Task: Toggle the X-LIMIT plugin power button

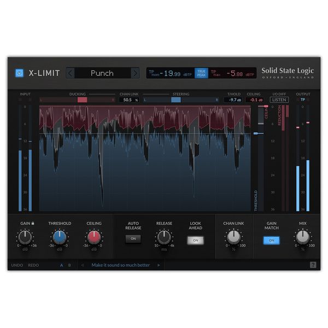Action: pyautogui.click(x=20, y=73)
